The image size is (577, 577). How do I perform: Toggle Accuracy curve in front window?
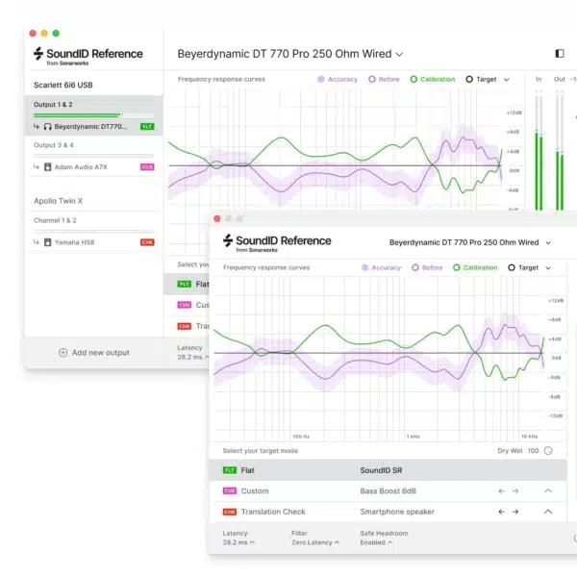coord(381,267)
